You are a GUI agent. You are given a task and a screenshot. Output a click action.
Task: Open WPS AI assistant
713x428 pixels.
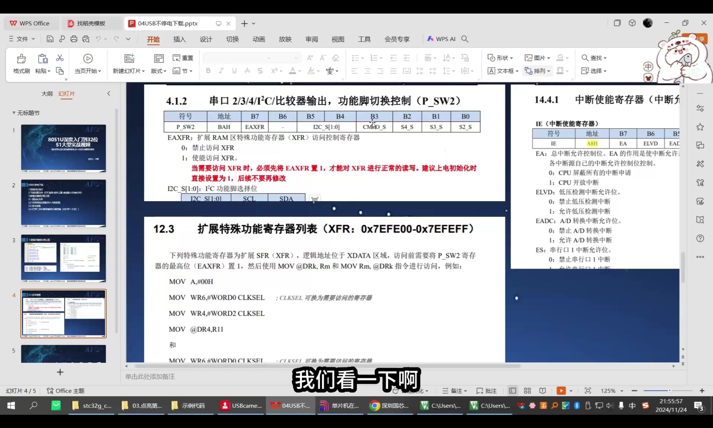[x=441, y=39]
